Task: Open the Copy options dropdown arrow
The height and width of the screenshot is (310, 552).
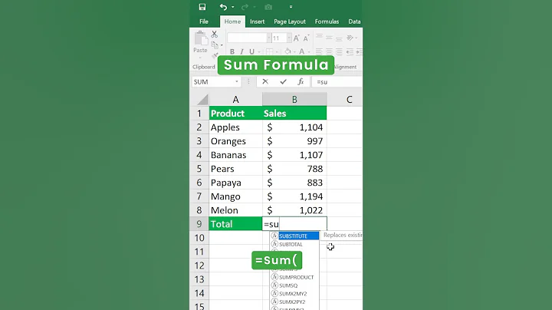Action: click(x=222, y=45)
